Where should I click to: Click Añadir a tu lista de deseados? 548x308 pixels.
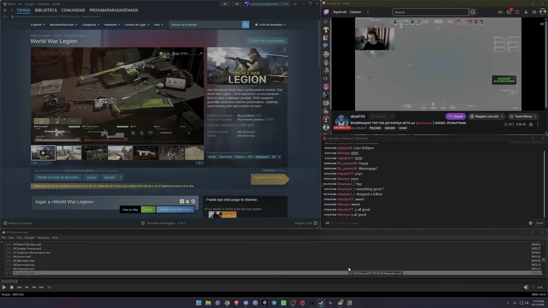[58, 177]
